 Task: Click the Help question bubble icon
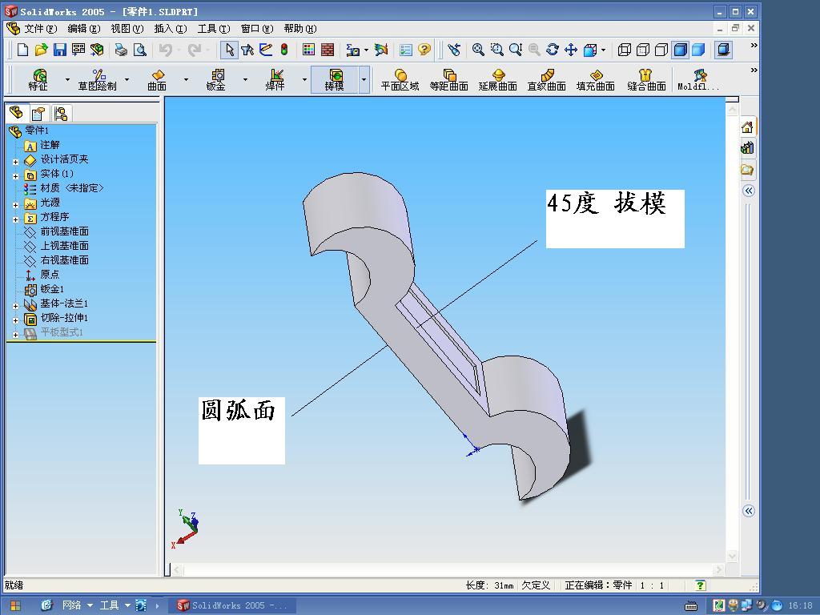[x=424, y=50]
